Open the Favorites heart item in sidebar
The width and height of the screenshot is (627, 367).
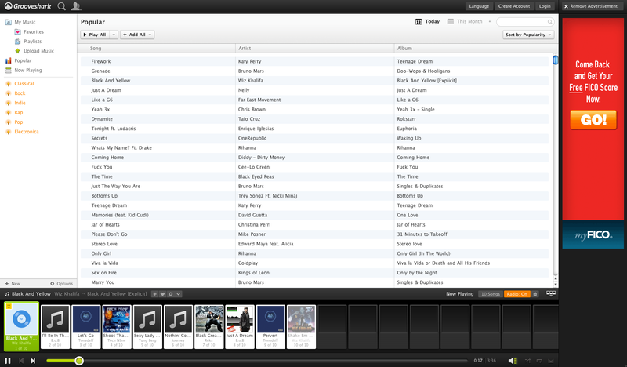(29, 31)
